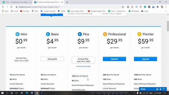Click the '$29.95' Professional price
The width and height of the screenshot is (169, 95).
tap(114, 41)
